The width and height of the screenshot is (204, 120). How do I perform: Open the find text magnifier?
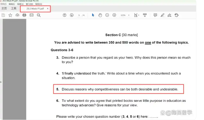click(x=39, y=15)
